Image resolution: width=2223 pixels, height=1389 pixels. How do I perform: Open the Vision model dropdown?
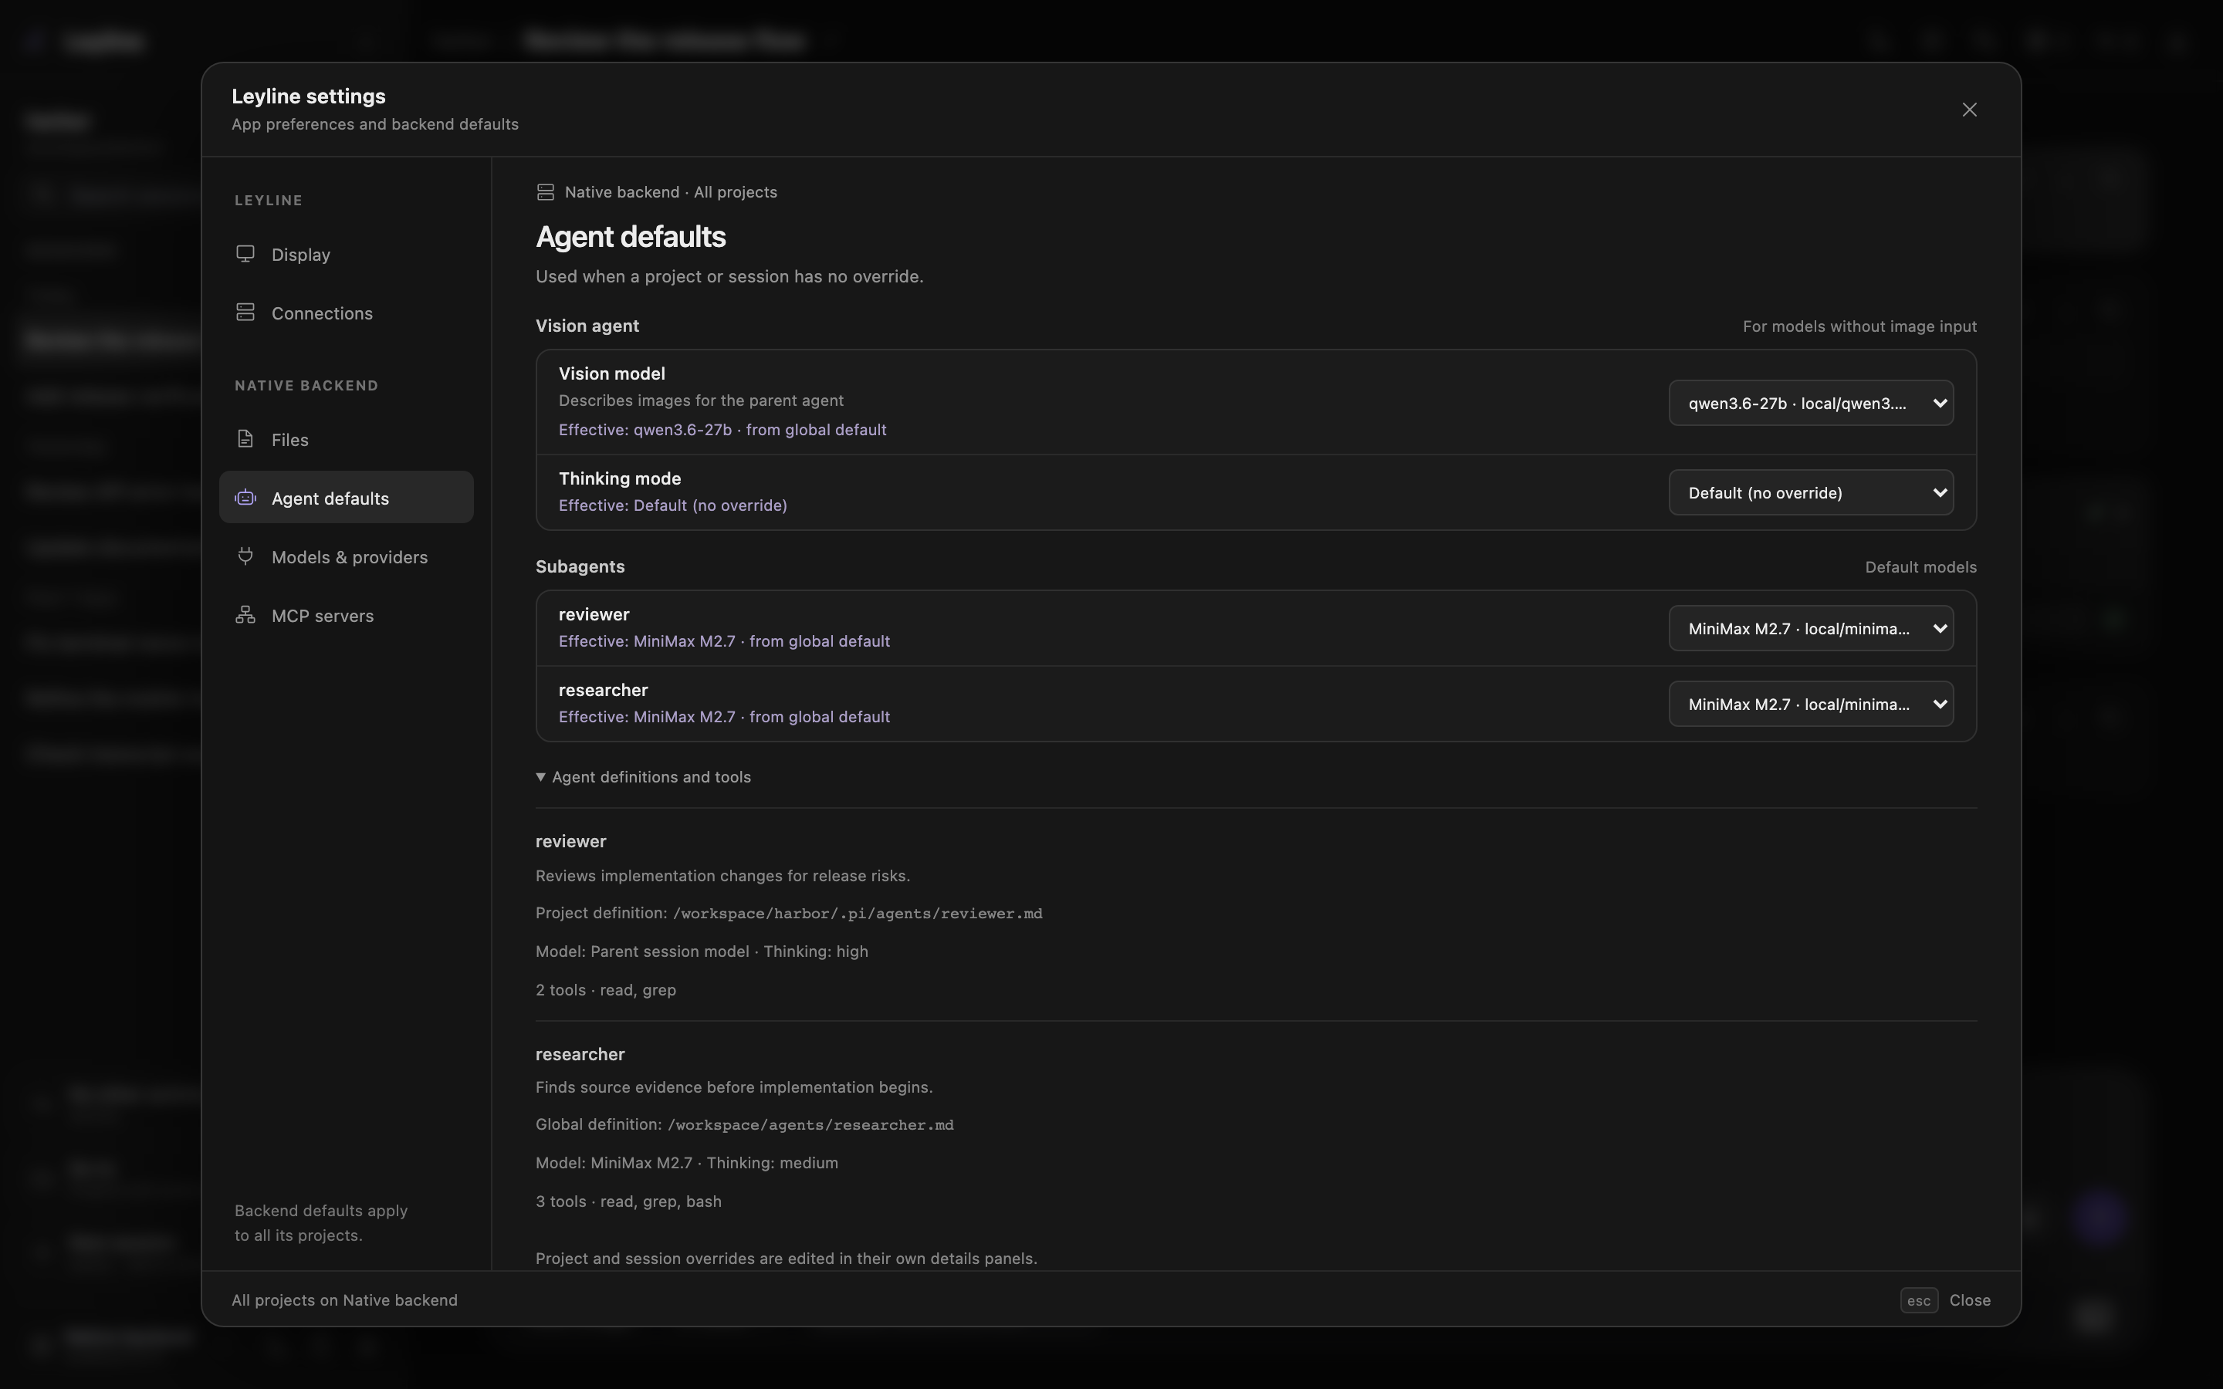[x=1811, y=402]
